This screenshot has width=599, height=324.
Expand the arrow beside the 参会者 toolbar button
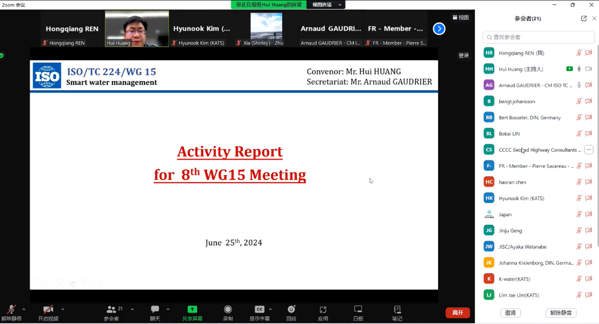(x=132, y=309)
